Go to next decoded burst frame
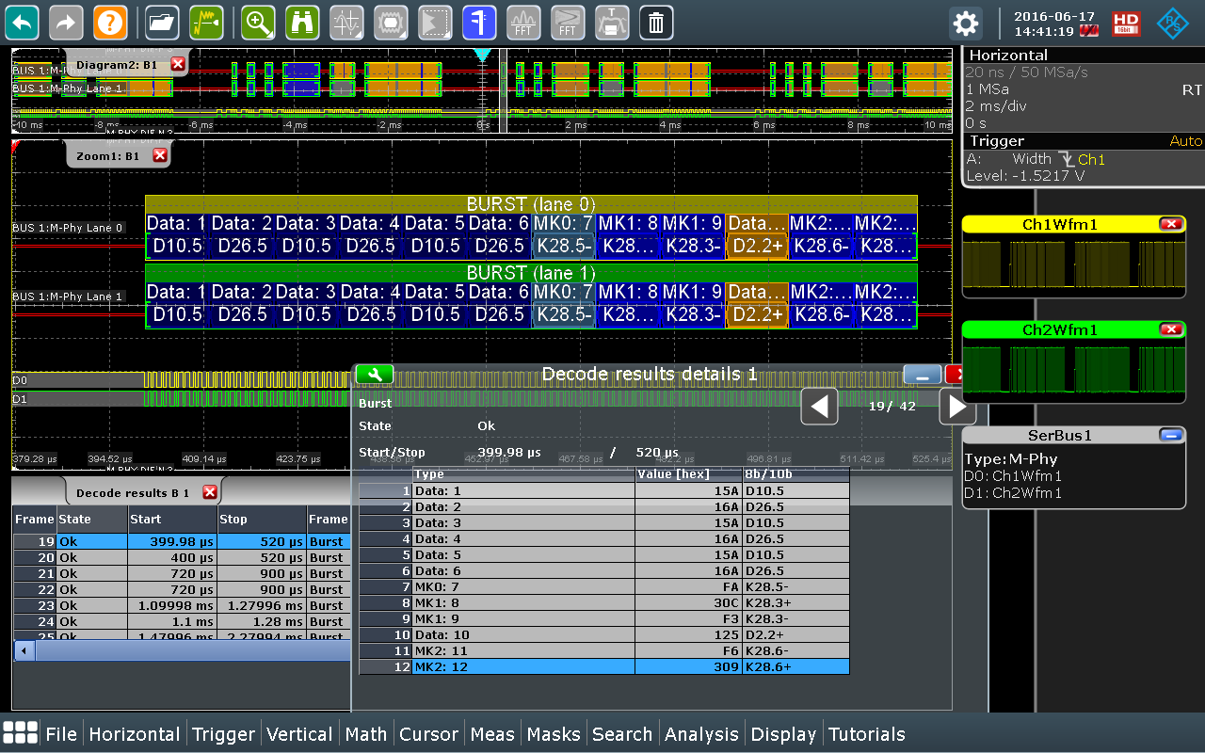1205x753 pixels. point(956,407)
